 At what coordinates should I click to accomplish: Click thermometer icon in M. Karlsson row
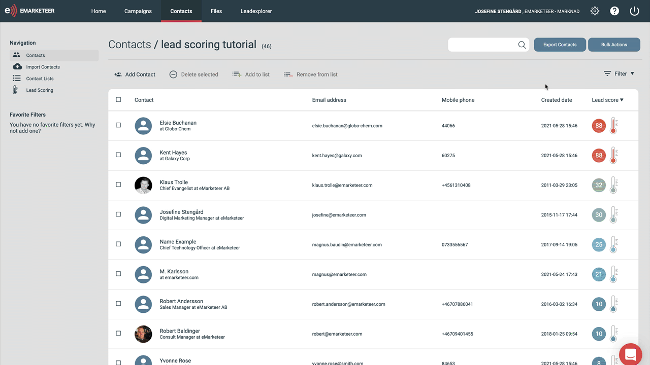613,274
